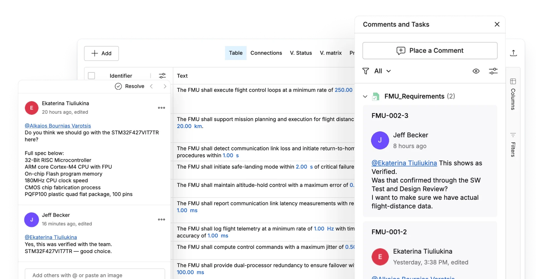Click the 250.00 value in first requirement
Viewport: 536px width, 279px height.
pos(343,90)
